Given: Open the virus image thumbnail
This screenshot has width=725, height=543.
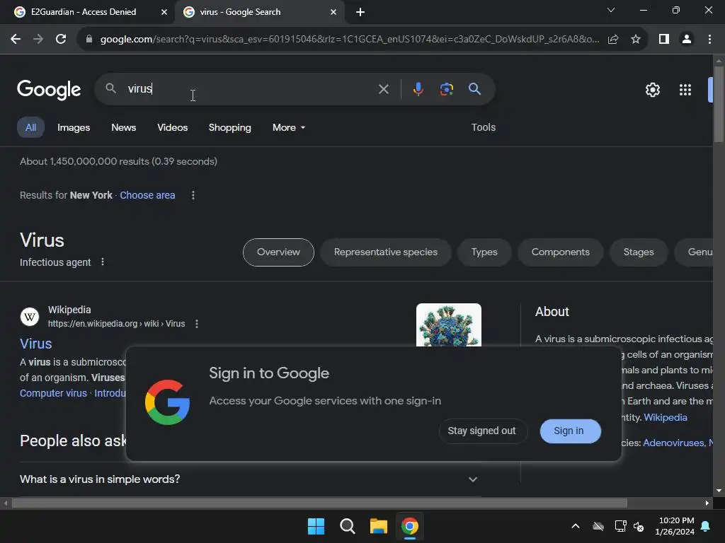Looking at the screenshot, I should click(448, 325).
